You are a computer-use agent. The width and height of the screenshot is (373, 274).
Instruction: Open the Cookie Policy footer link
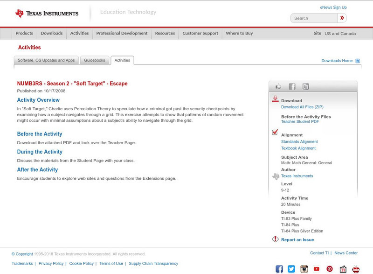(x=81, y=264)
